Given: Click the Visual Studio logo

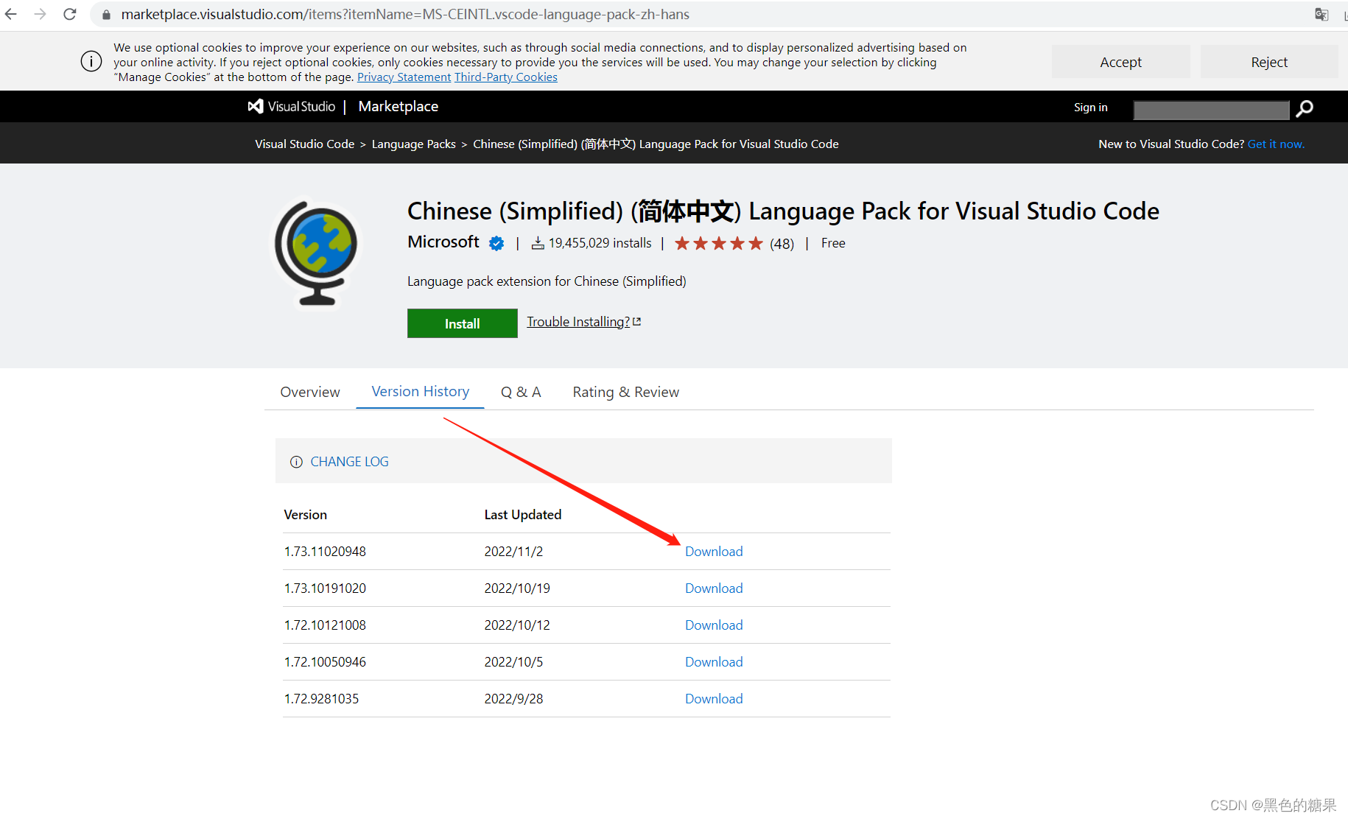Looking at the screenshot, I should coord(292,107).
